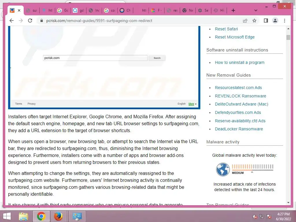Viewport: 296px width, 222px height.
Task: Open the Chrome profile avatar
Action: tap(275, 21)
